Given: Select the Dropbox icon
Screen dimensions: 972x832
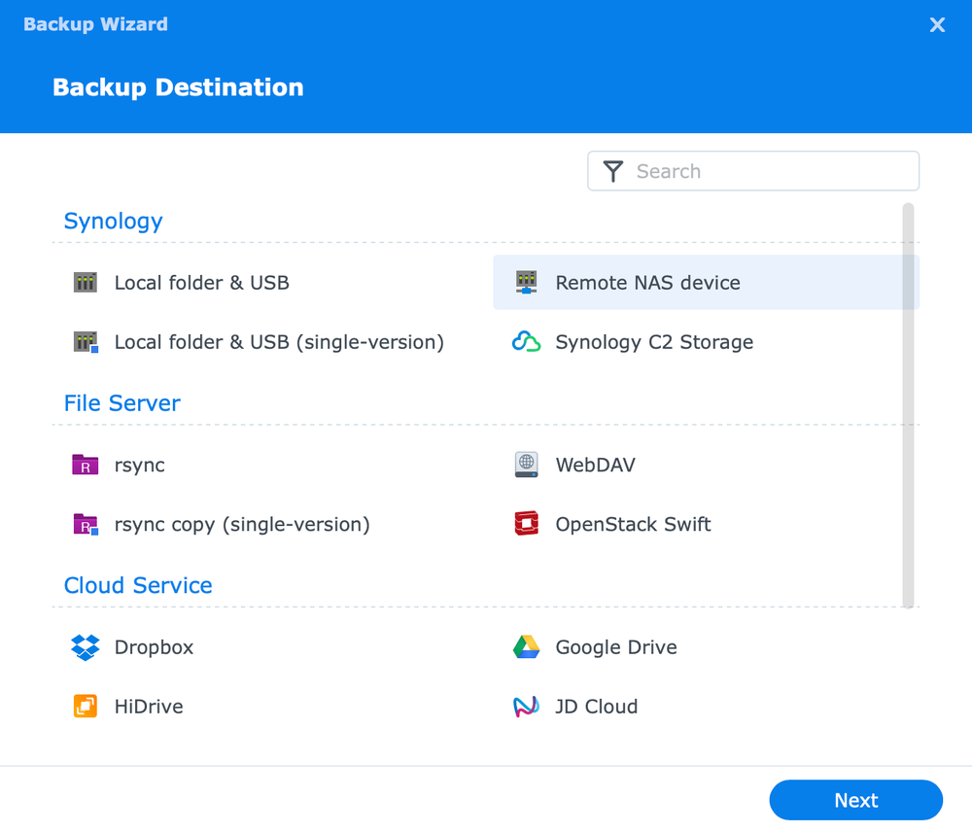Looking at the screenshot, I should point(85,646).
